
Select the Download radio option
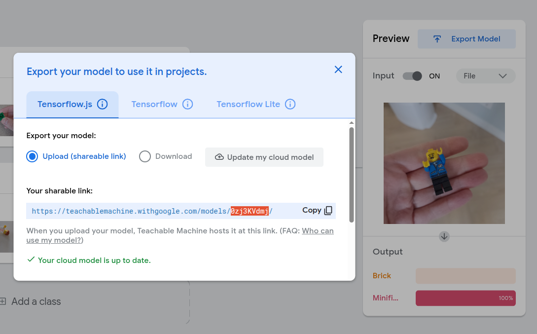click(144, 156)
